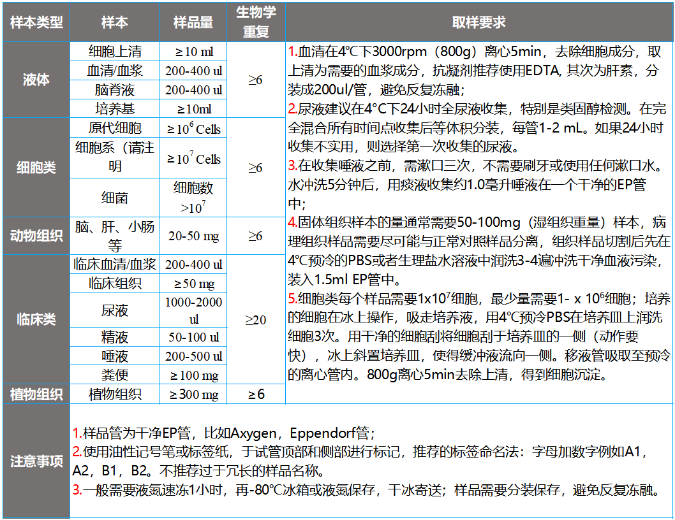Image resolution: width=675 pixels, height=520 pixels.
Task: Select the 细胞类 category cell
Action: (x=36, y=168)
